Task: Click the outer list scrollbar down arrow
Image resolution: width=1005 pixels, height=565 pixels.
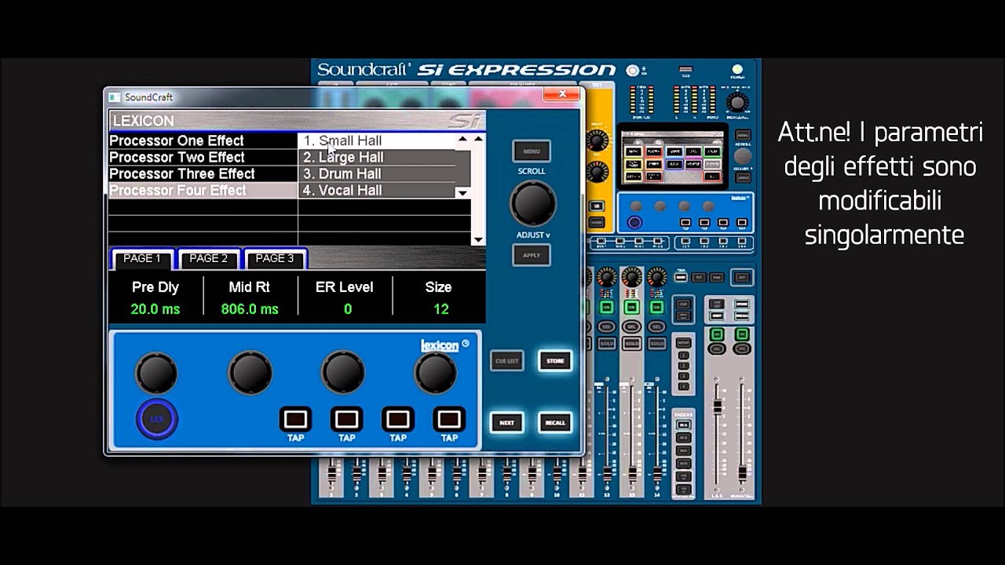Action: point(478,240)
